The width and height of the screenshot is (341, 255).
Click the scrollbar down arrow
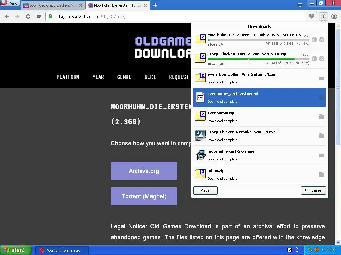[338, 242]
